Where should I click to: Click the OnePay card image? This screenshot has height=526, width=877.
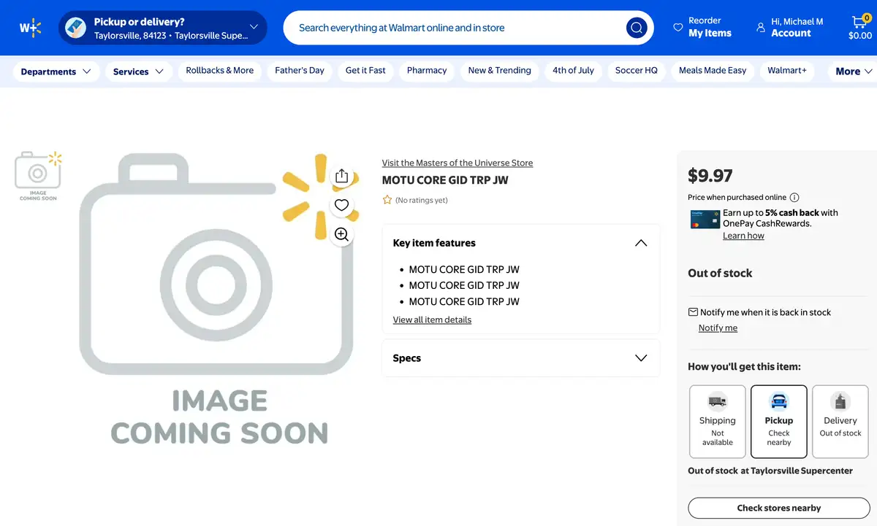(705, 219)
